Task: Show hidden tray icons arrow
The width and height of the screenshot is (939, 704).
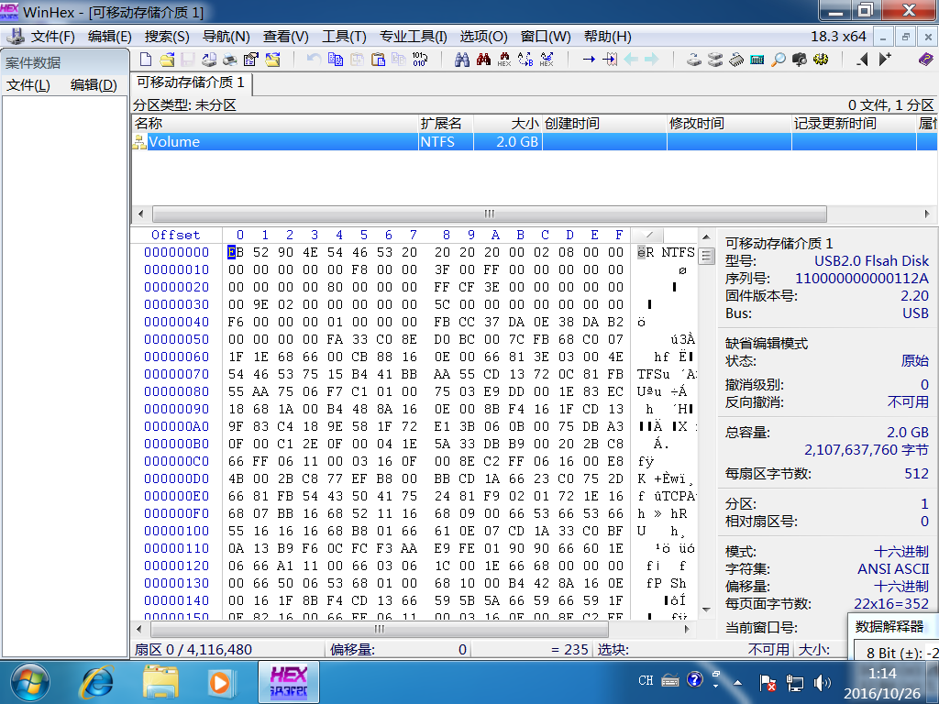Action: tap(738, 682)
